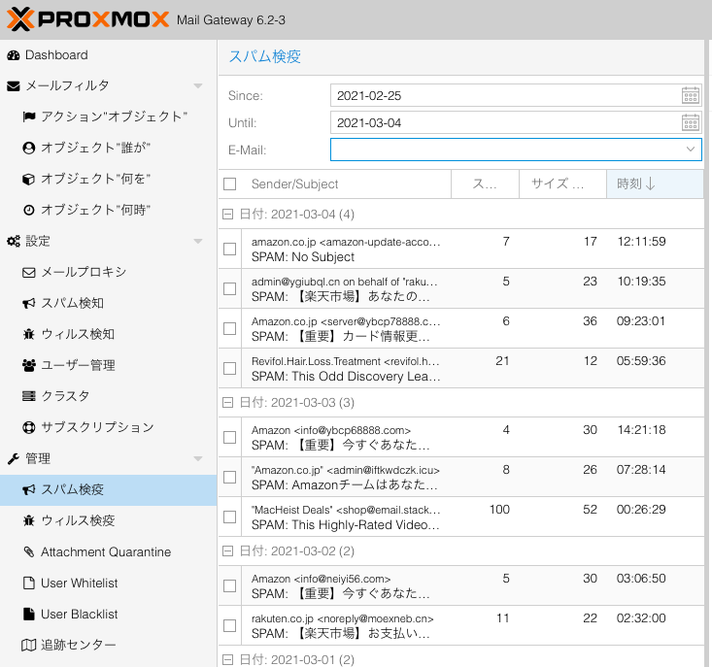712x667 pixels.
Task: Click into the E-Mail input field
Action: tap(506, 150)
